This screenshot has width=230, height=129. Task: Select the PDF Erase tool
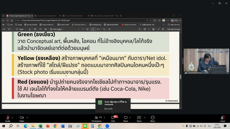tap(30, 29)
